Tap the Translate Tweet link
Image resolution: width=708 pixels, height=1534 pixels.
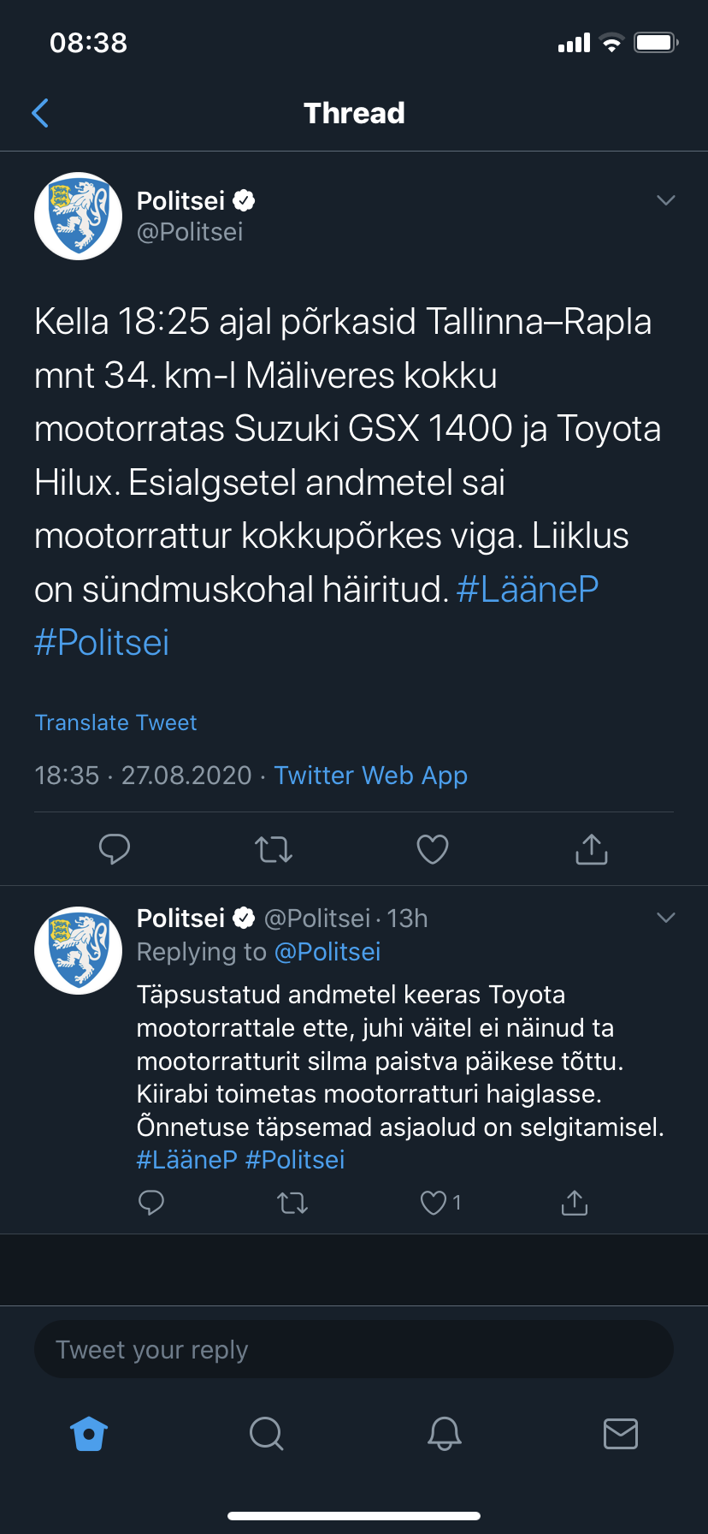(115, 722)
